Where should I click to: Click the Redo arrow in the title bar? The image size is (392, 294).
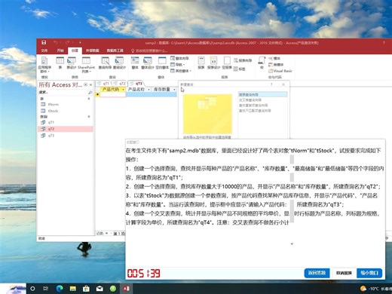pos(67,42)
